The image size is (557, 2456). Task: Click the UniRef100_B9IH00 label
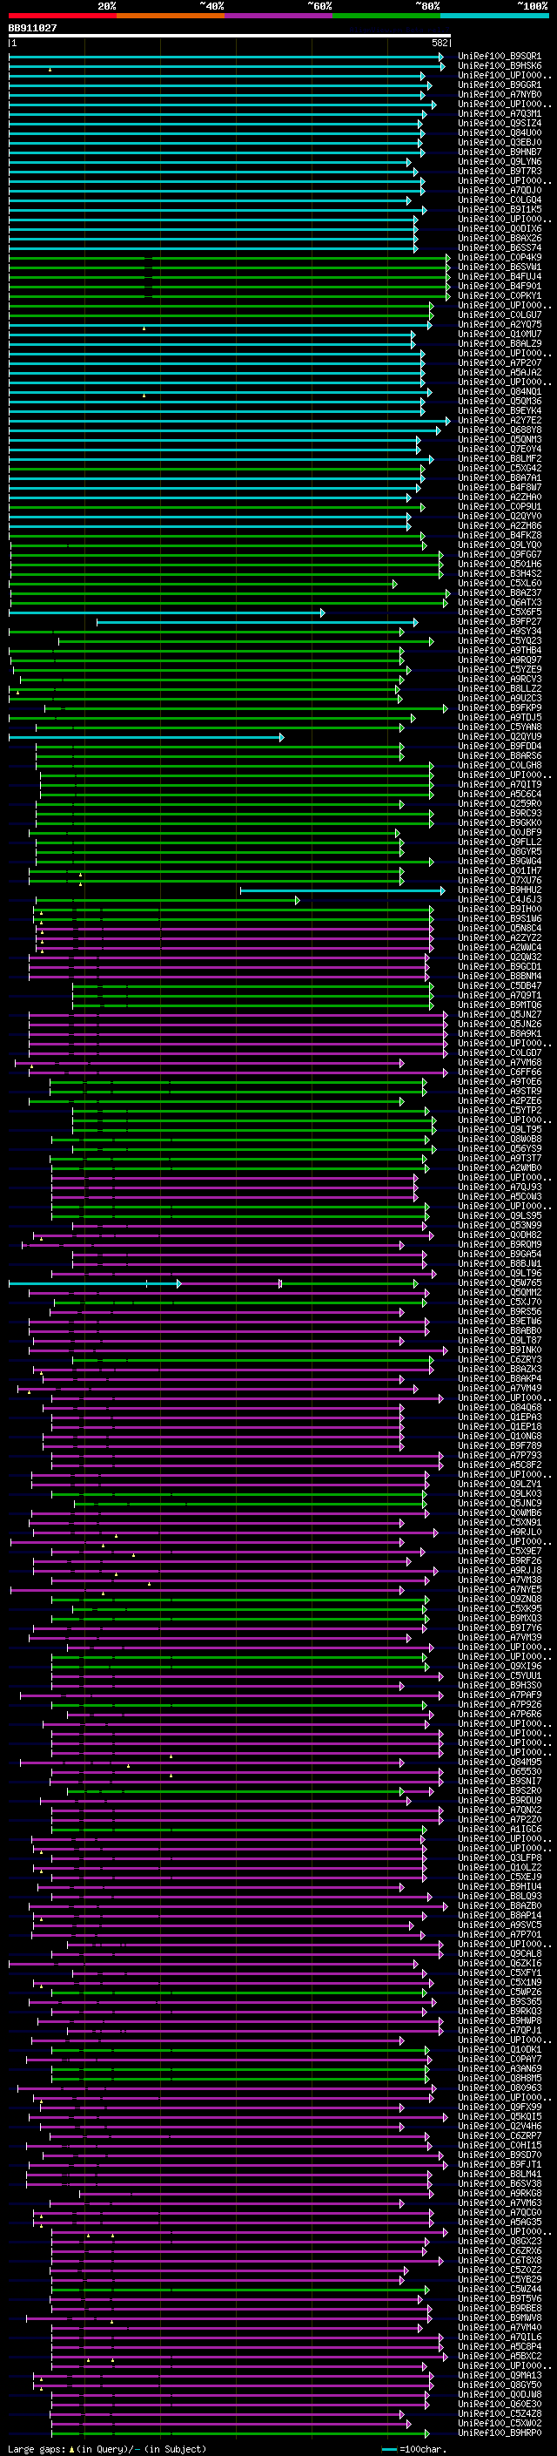500,910
